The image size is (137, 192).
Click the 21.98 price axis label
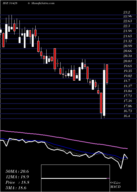point(127,31)
